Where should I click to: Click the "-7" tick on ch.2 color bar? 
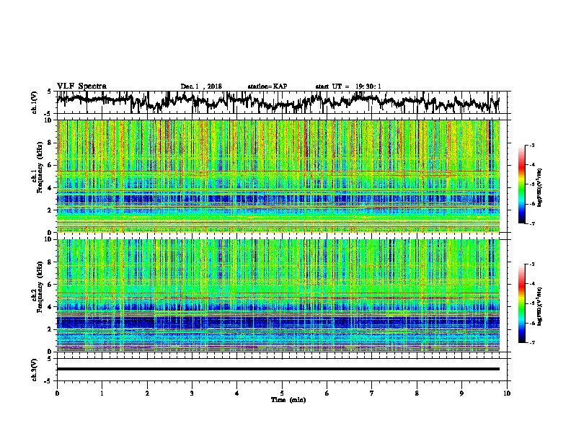pyautogui.click(x=531, y=342)
